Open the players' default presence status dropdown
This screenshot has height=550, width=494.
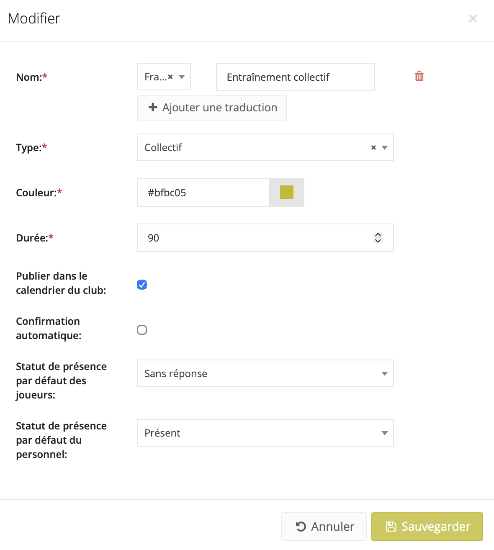pyautogui.click(x=265, y=373)
